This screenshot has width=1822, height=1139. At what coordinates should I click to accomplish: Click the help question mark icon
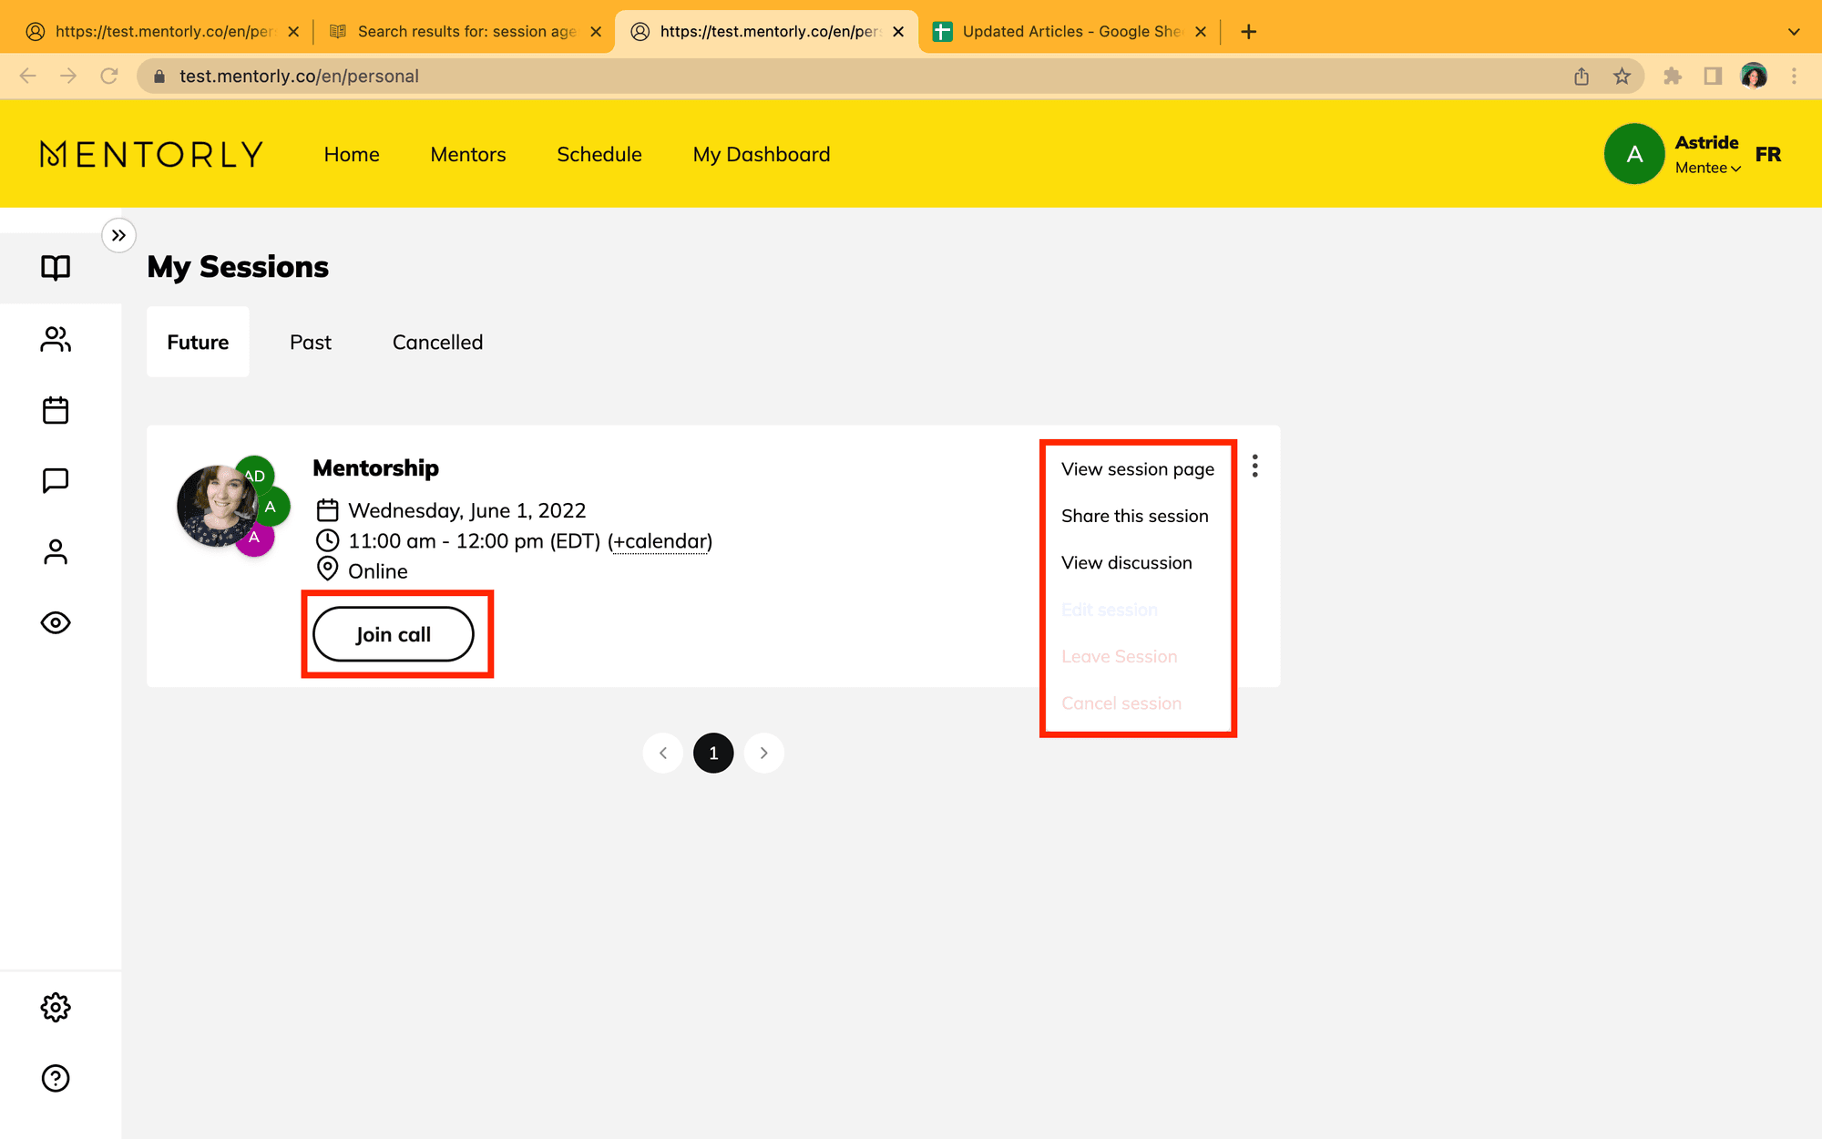(x=56, y=1078)
